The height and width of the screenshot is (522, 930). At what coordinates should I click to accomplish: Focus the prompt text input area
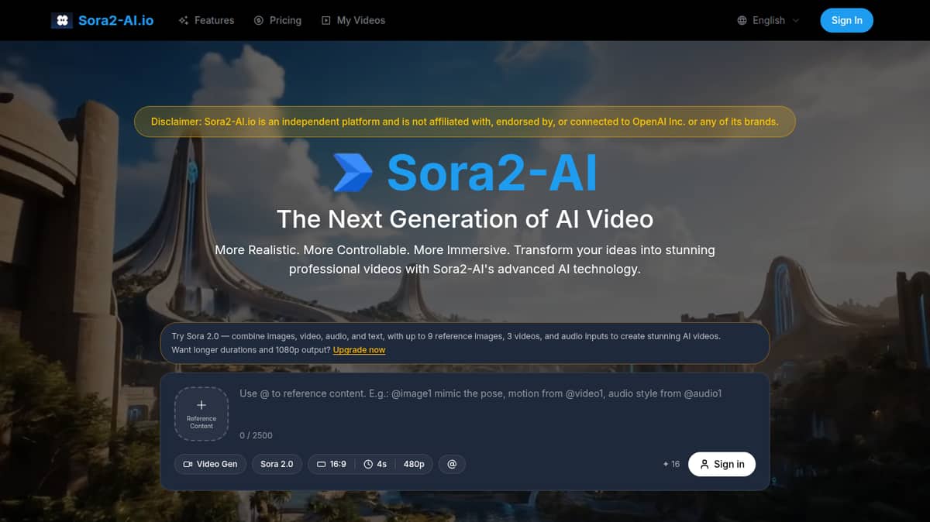coord(496,407)
